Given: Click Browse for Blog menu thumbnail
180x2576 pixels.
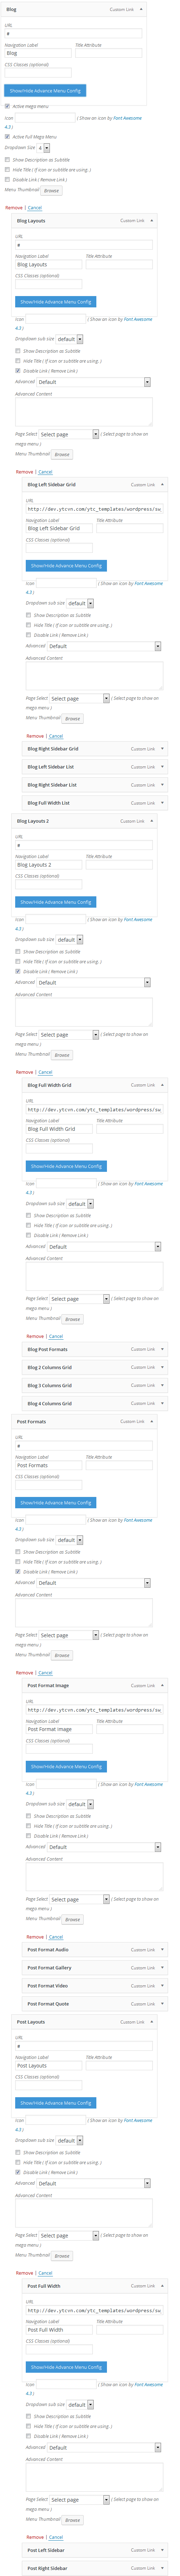Looking at the screenshot, I should (x=52, y=190).
